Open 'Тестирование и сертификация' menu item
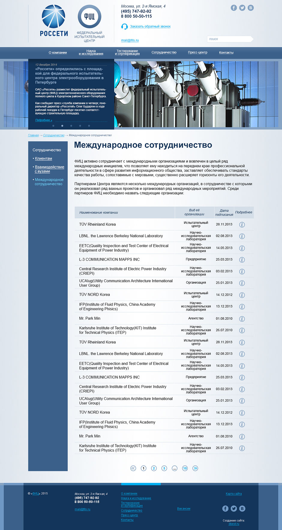The height and width of the screenshot is (530, 282). [127, 52]
